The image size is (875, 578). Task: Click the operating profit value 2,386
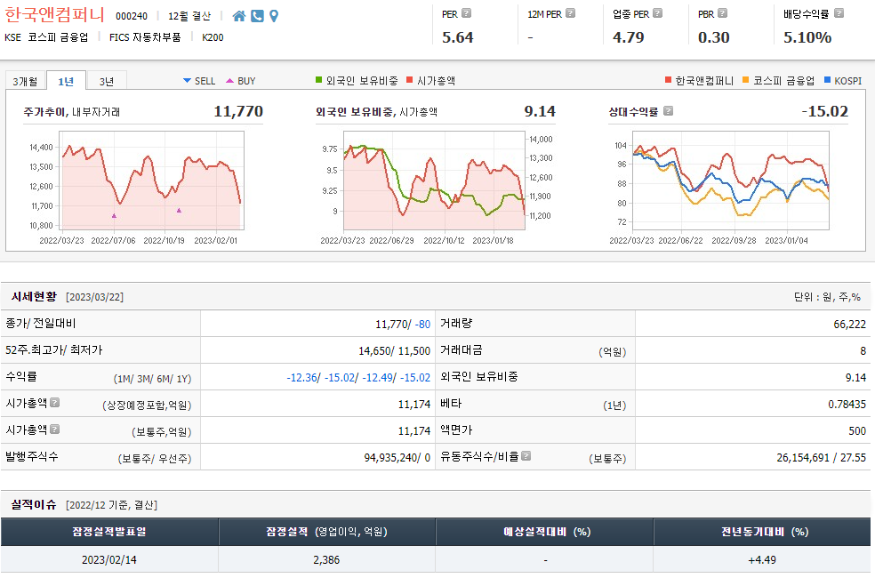click(326, 559)
